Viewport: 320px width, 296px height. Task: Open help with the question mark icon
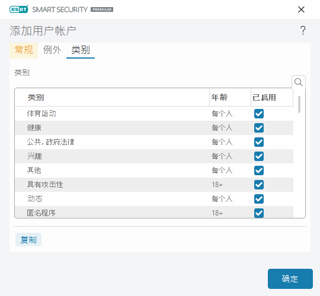point(303,31)
